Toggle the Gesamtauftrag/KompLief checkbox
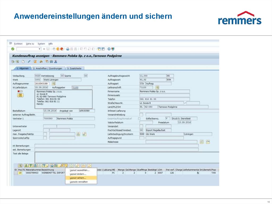This screenshot has width=272, height=204. pos(139,118)
